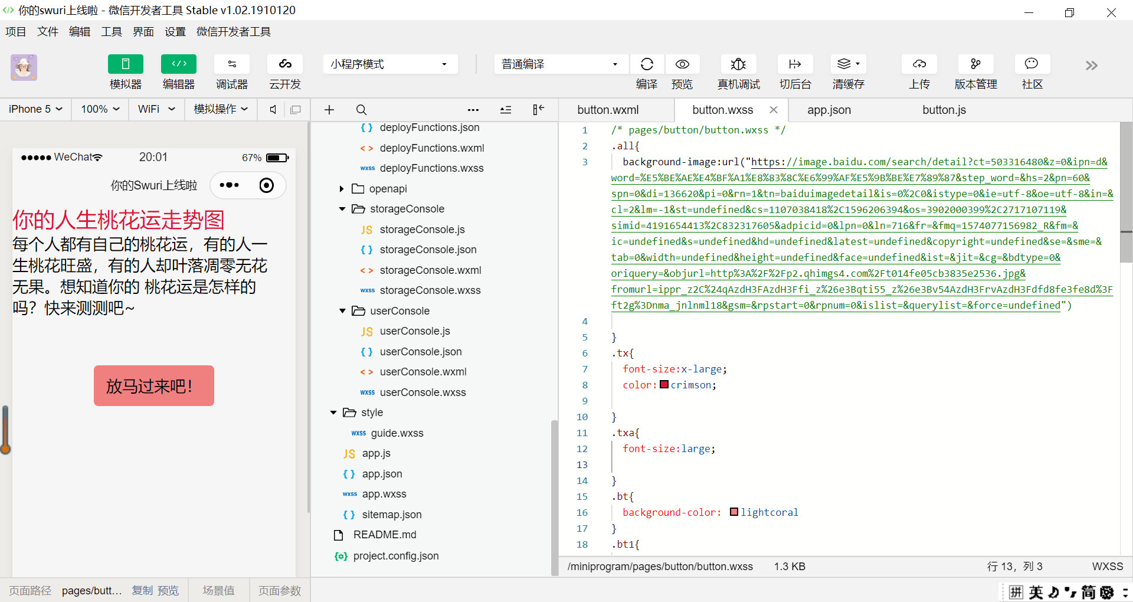Image resolution: width=1133 pixels, height=602 pixels.
Task: Open cloud development (云开发) console
Action: (285, 64)
